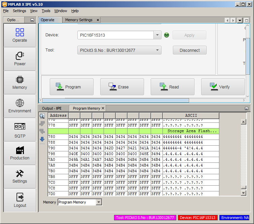Click the Logout sidebar button
254x224 pixels.
[x=20, y=200]
